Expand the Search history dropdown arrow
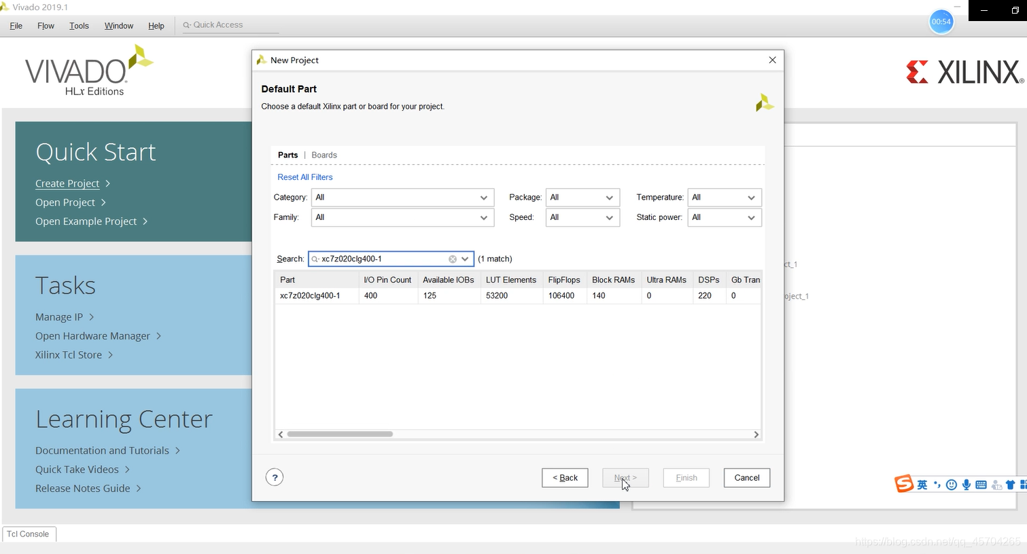 click(465, 259)
